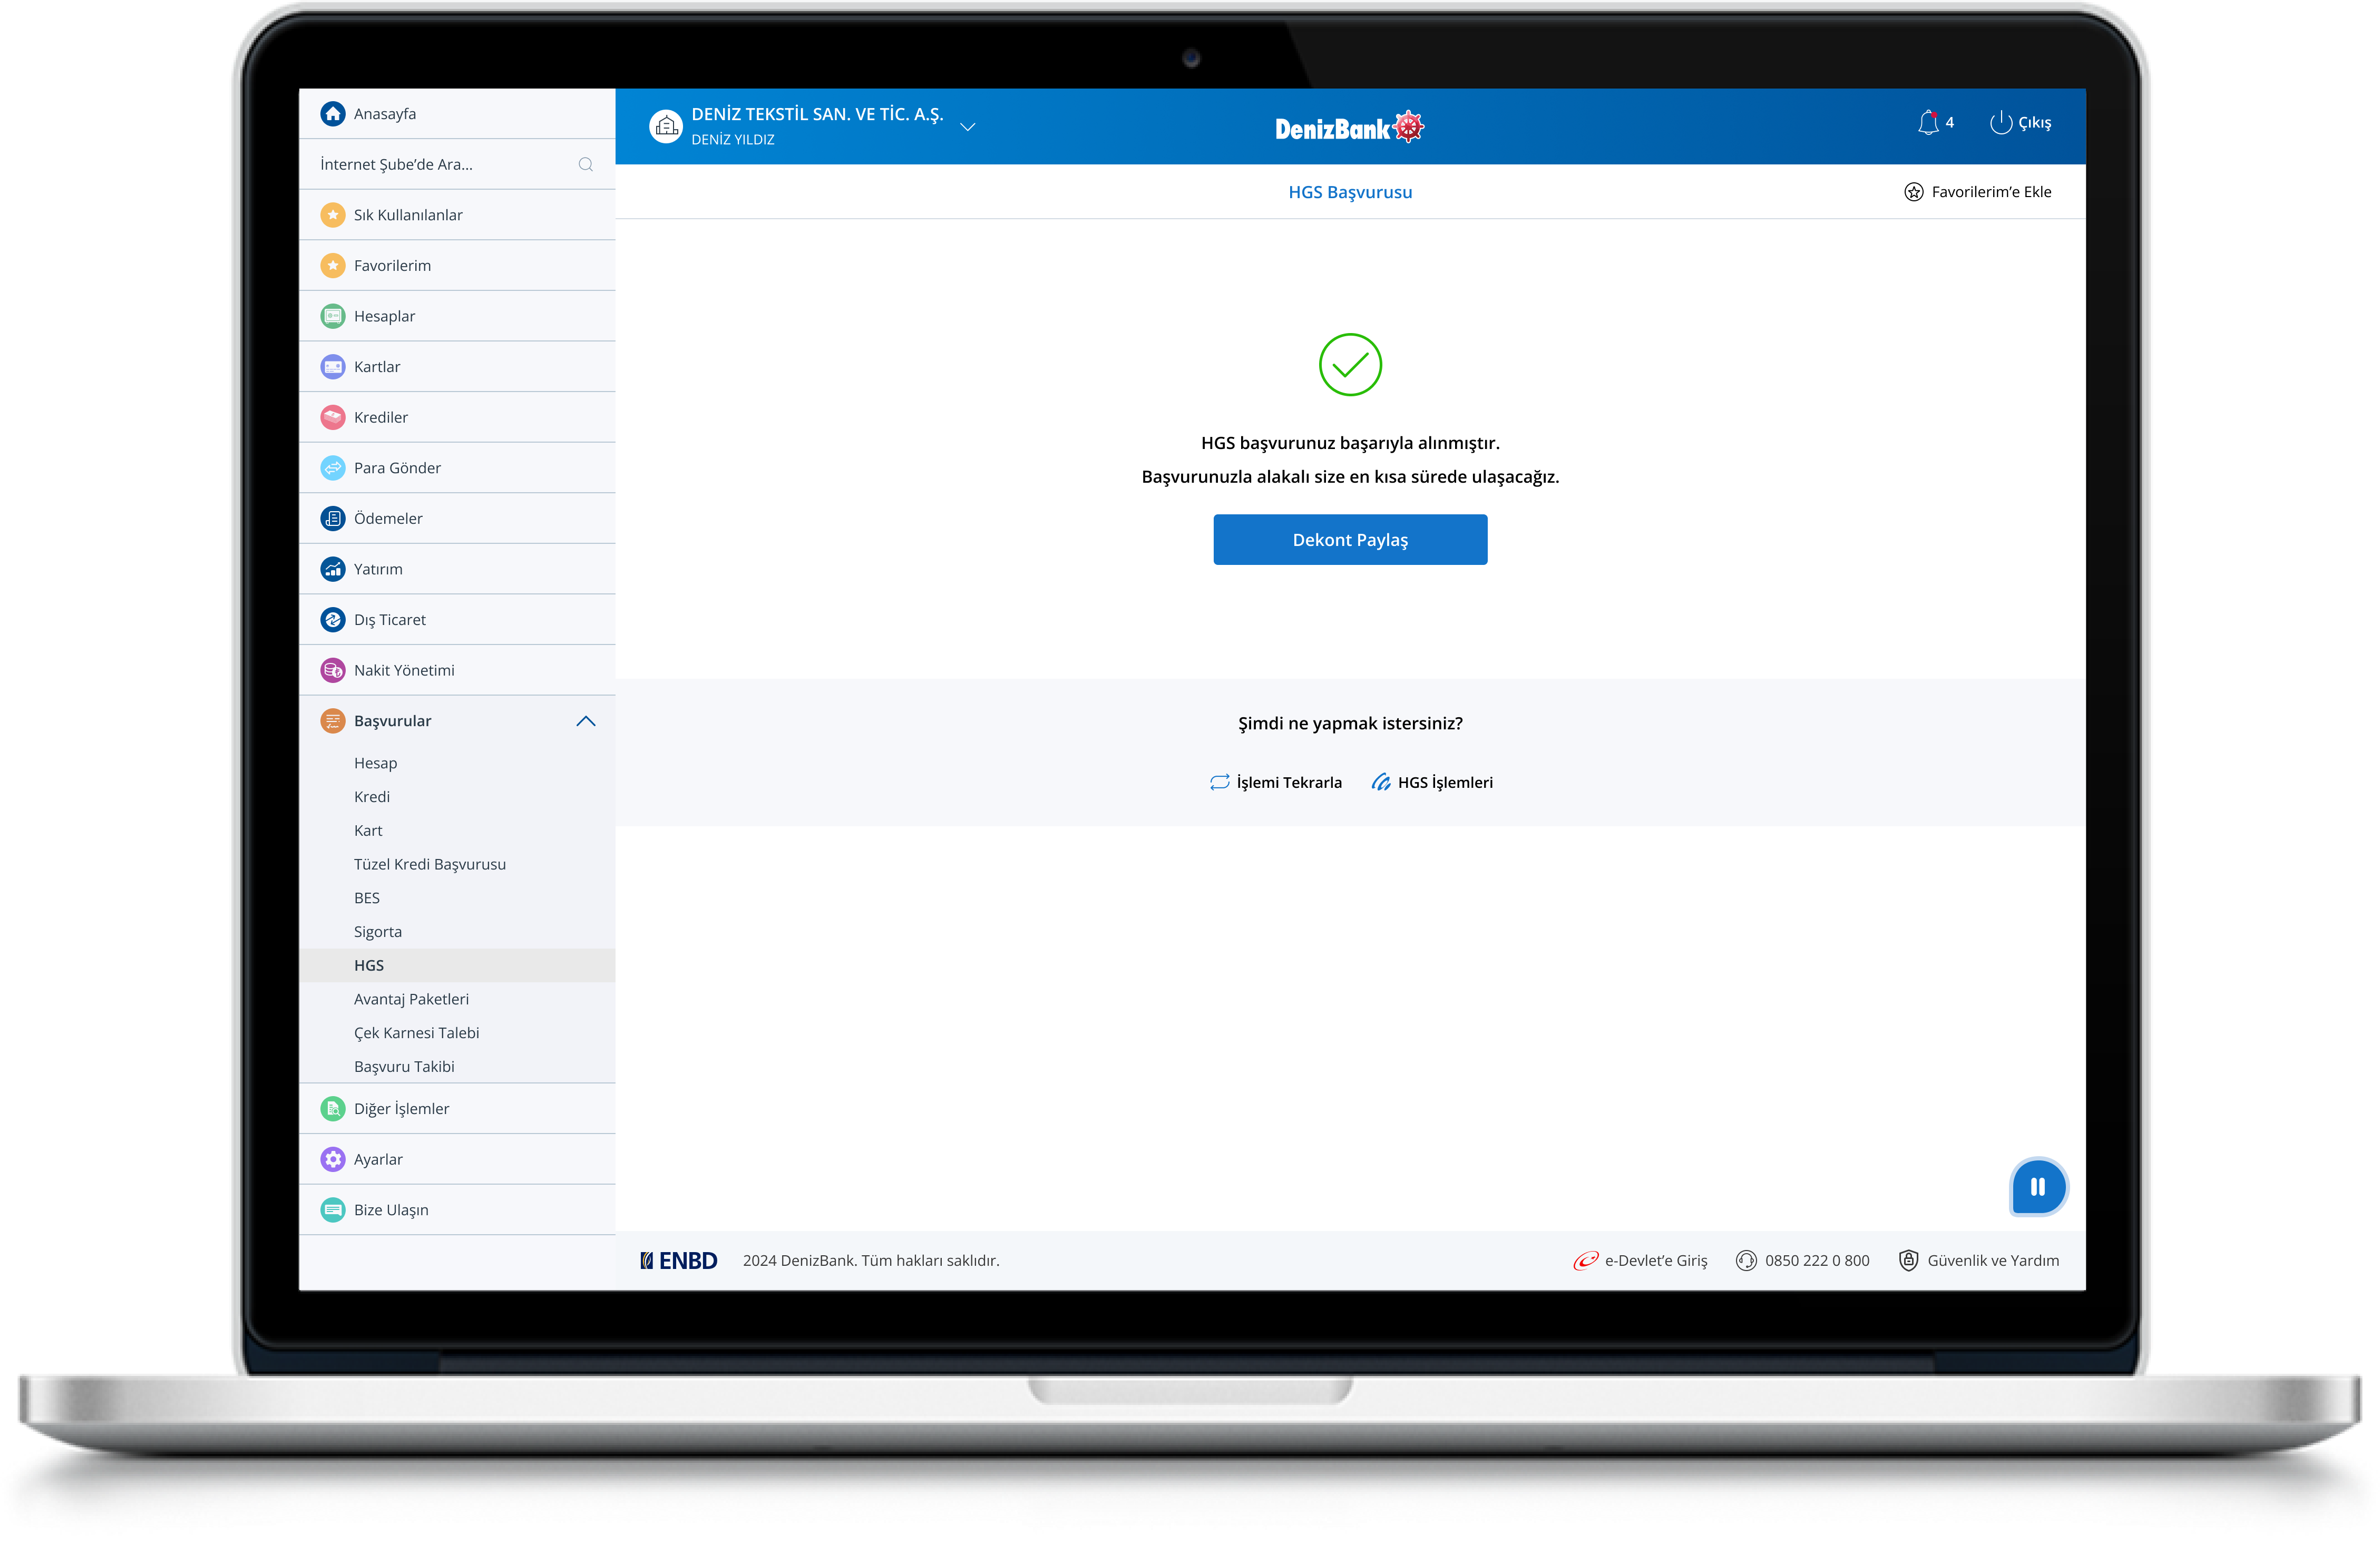2380x1543 pixels.
Task: Click the Favorilerim'e Ekle star icon
Action: point(1913,192)
